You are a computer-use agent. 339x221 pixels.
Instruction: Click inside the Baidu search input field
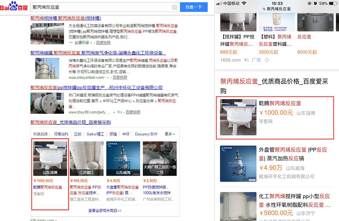point(100,7)
